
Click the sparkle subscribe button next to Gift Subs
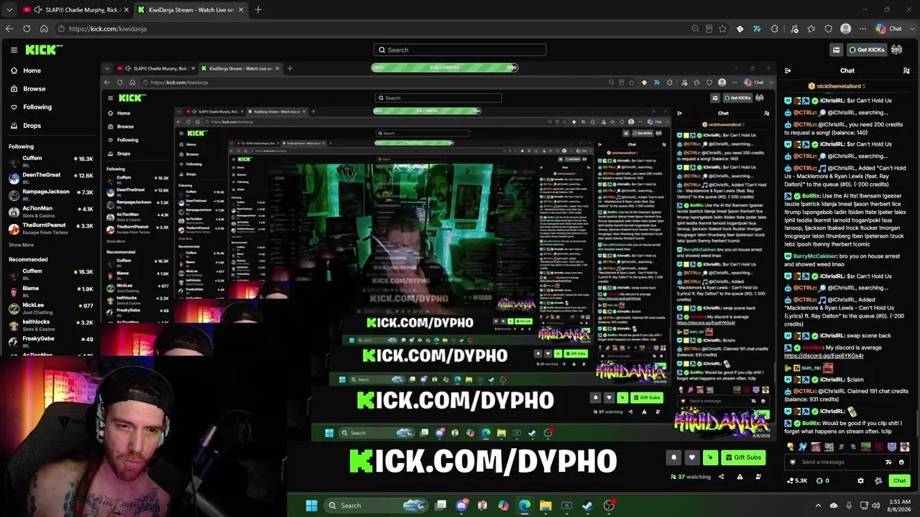710,457
